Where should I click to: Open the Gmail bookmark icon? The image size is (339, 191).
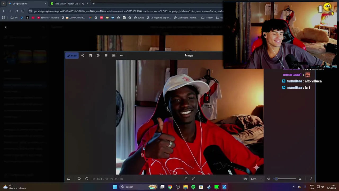(x=90, y=18)
